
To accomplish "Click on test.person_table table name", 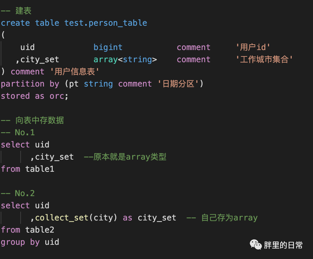I will (105, 23).
